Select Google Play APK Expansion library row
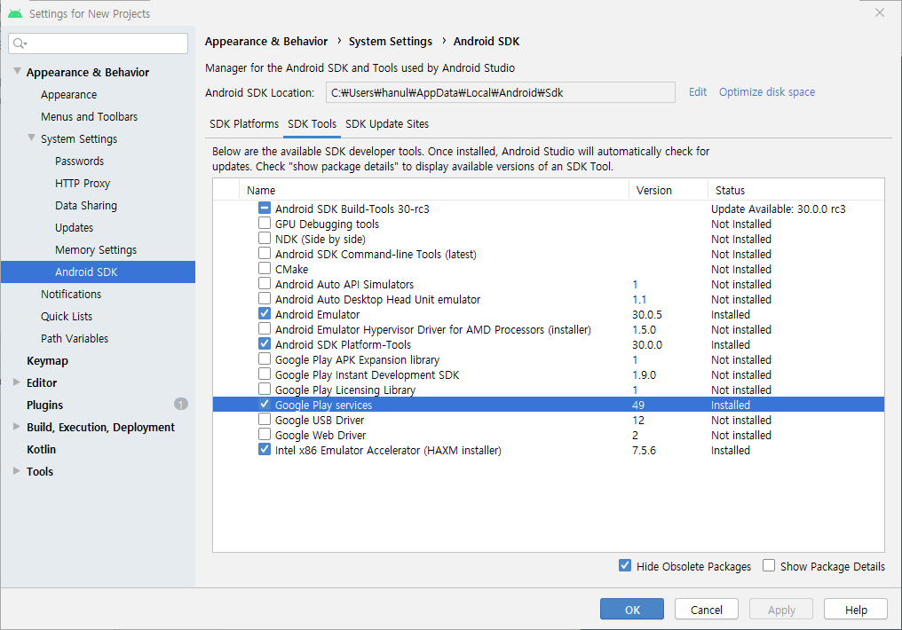Image resolution: width=902 pixels, height=630 pixels. coord(549,360)
